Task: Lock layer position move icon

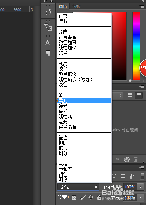Action: point(91,197)
